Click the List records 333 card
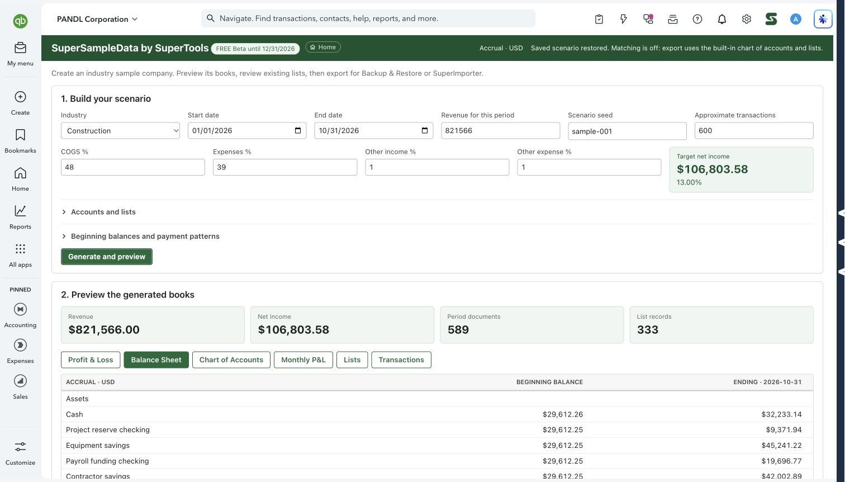The image size is (845, 482). 721,325
